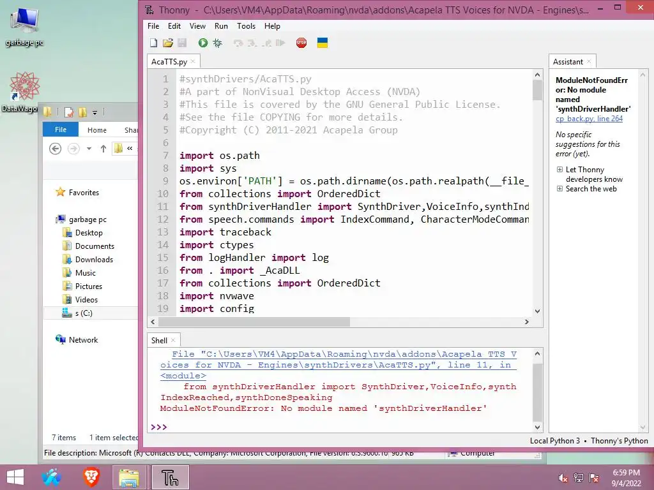The height and width of the screenshot is (490, 654).
Task: Click the Shell scrollbar down arrow
Action: coord(537,427)
